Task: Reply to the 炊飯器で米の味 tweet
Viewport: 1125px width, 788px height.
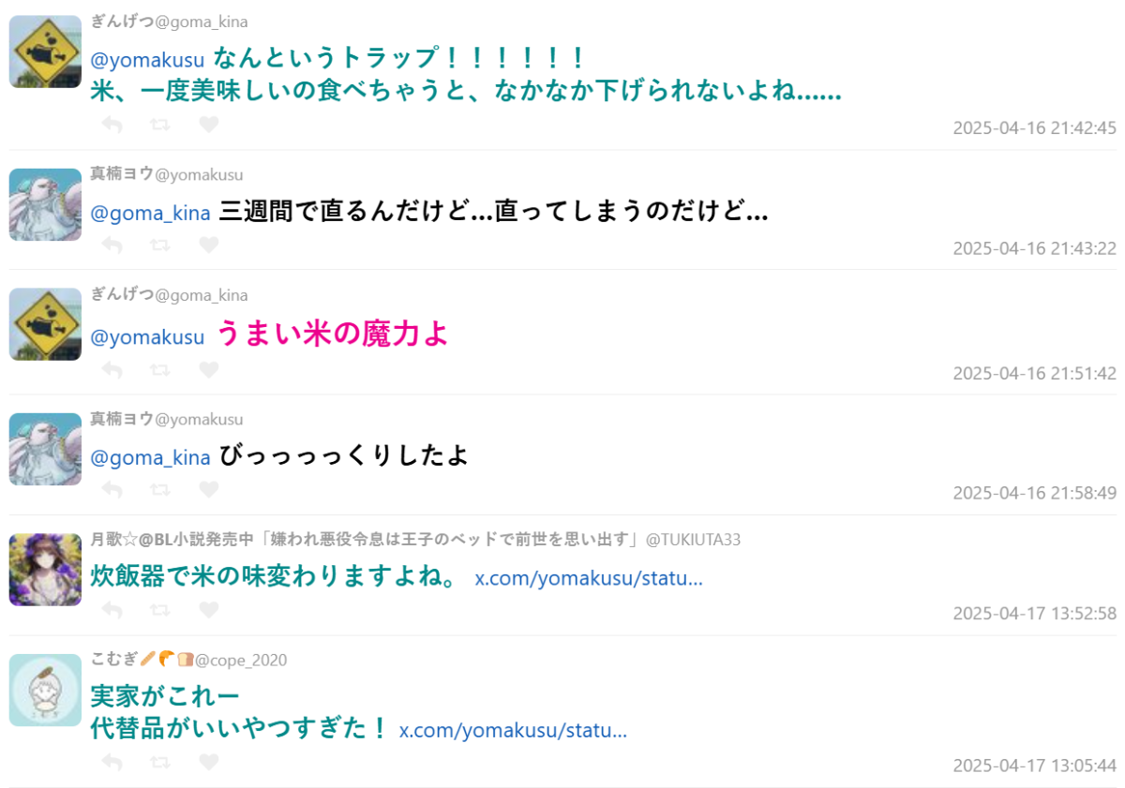Action: coord(112,610)
